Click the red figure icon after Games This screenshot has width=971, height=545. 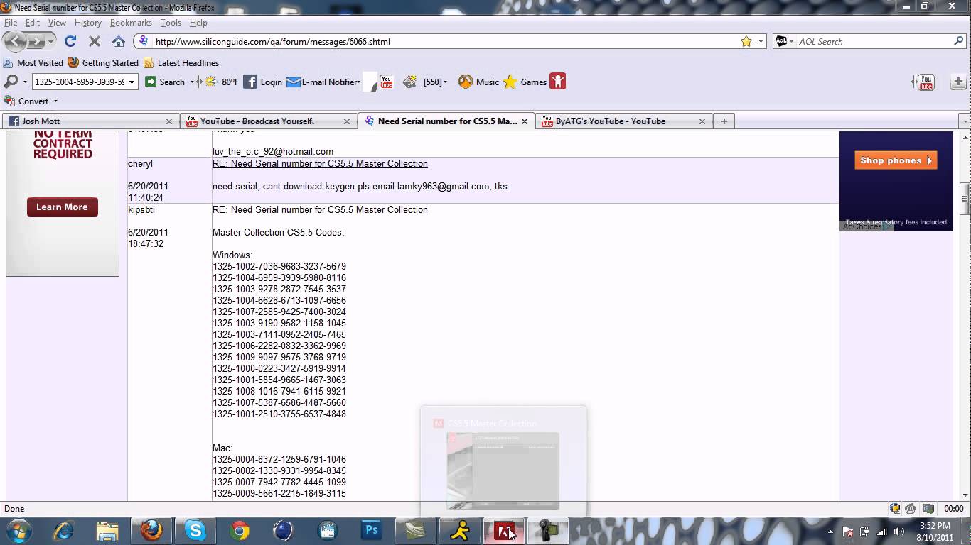pos(558,82)
